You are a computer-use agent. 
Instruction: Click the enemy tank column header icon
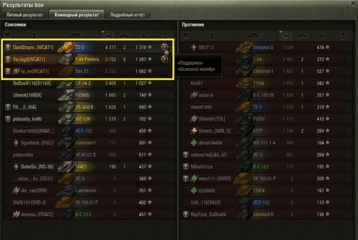pyautogui.click(x=253, y=36)
